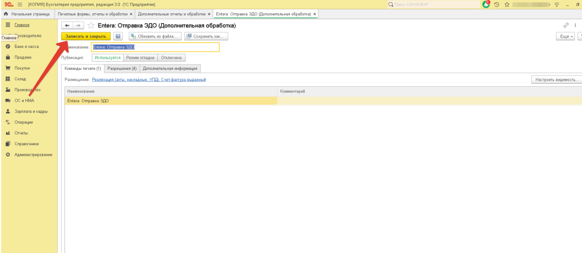Open Операции section

pos(24,122)
